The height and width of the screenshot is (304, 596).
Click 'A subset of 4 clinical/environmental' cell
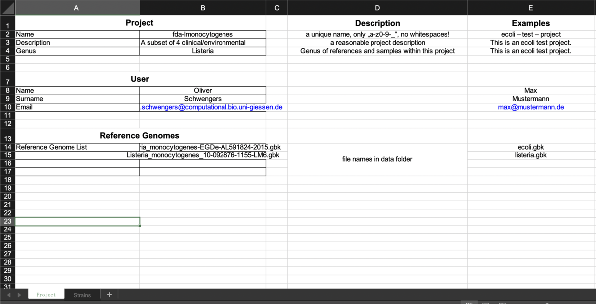203,43
